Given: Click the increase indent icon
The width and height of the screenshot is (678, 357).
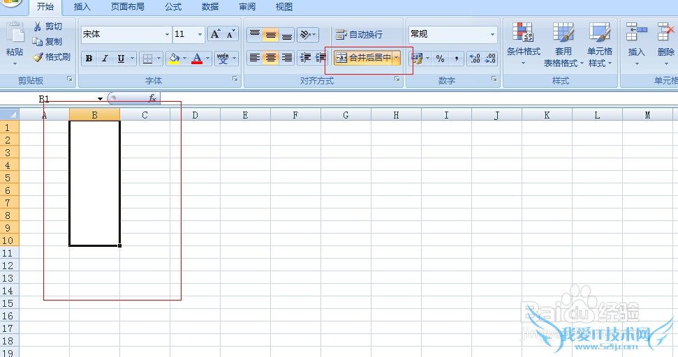Looking at the screenshot, I should point(320,58).
